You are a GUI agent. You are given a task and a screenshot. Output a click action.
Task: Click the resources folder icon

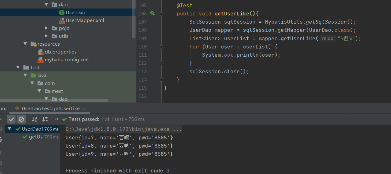pyautogui.click(x=33, y=44)
